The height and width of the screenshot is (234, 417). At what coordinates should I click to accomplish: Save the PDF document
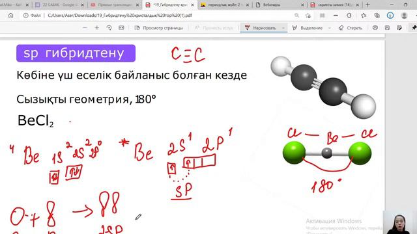[387, 28]
